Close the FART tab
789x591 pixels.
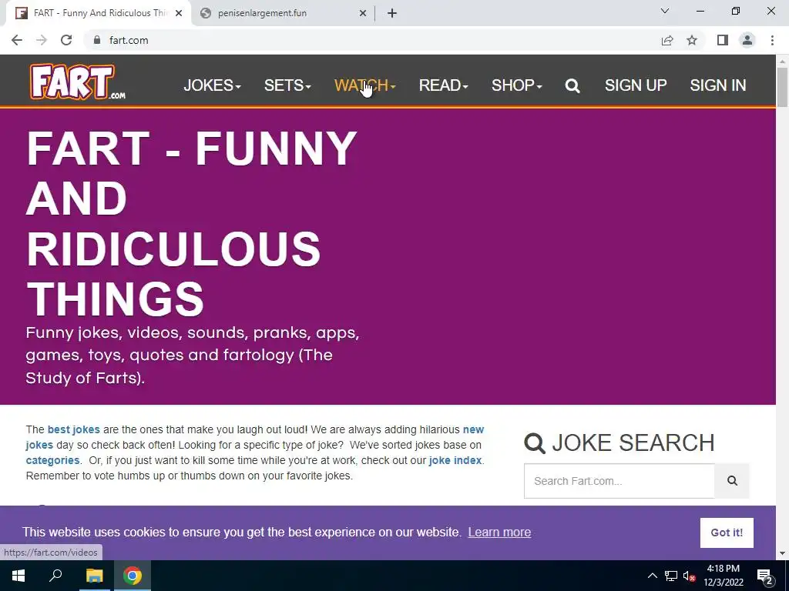click(179, 13)
